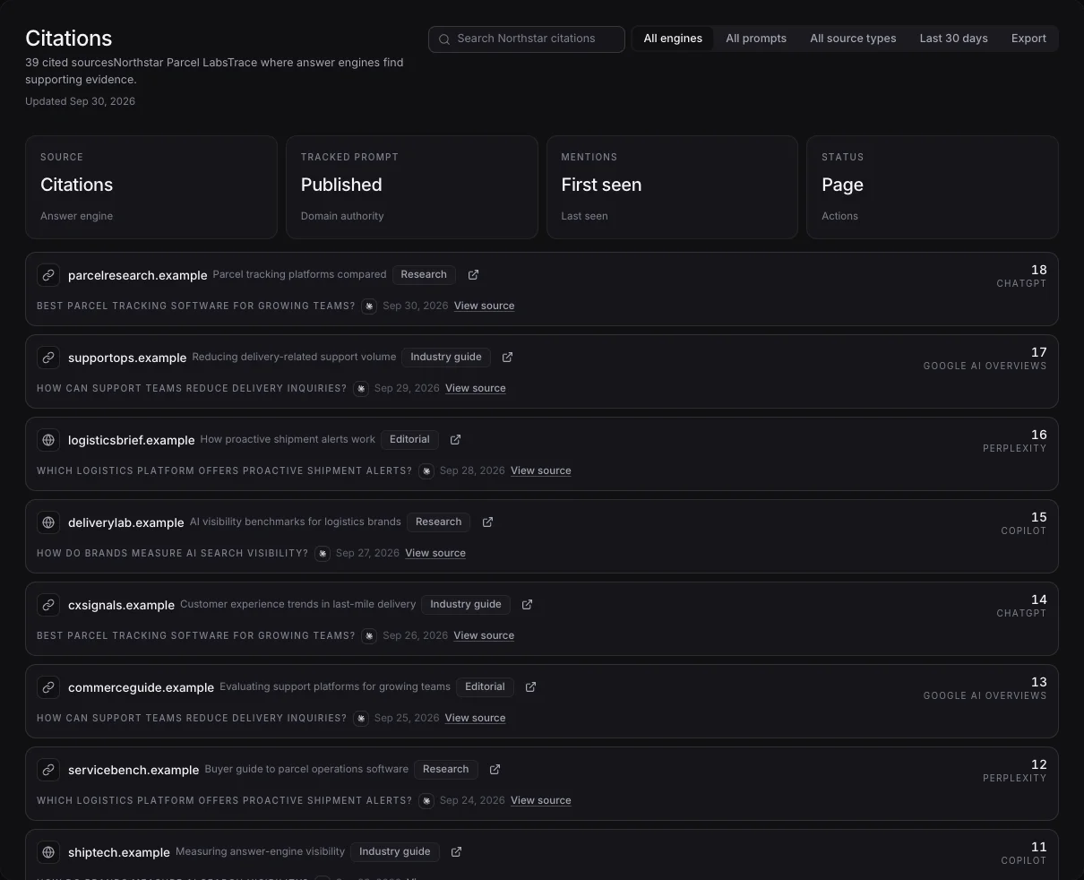This screenshot has height=880, width=1084.
Task: Click the link icon beside supportops.example
Action: [x=48, y=358]
